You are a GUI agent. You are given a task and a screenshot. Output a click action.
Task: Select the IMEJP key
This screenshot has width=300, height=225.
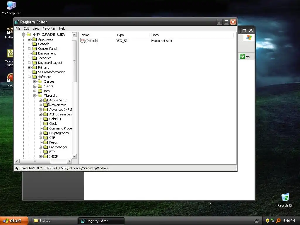pos(54,156)
